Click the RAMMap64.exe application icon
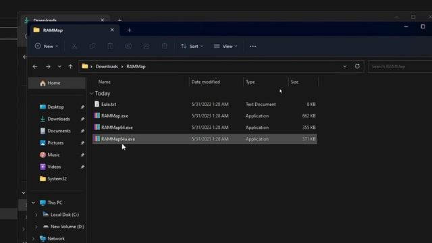Screen dimensions: 432x243 [97, 127]
